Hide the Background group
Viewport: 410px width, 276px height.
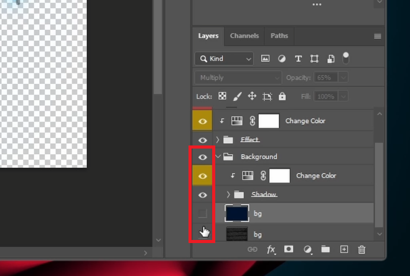[202, 157]
